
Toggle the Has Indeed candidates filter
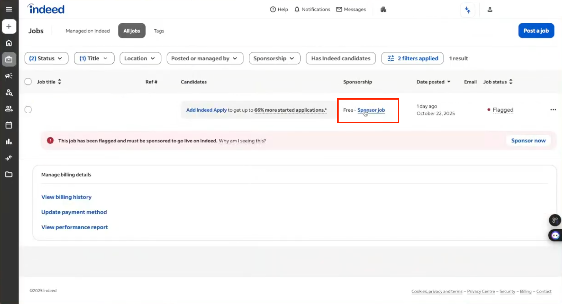tap(341, 58)
